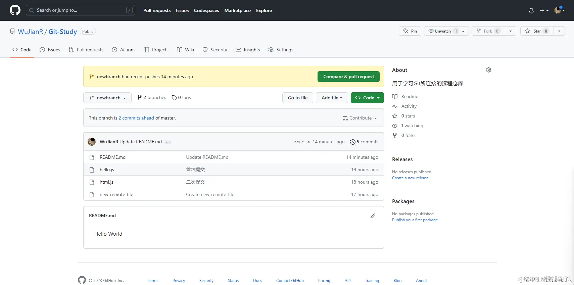Click the footer GitHub logo
The image size is (574, 285).
coord(82,280)
